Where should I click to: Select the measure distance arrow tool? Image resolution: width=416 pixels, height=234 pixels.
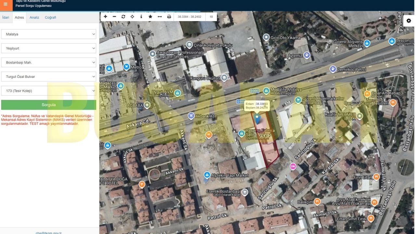coord(160,17)
